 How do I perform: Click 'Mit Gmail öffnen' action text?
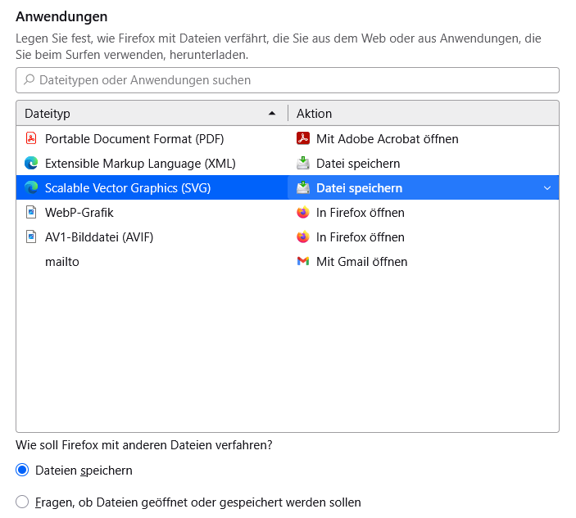click(361, 262)
